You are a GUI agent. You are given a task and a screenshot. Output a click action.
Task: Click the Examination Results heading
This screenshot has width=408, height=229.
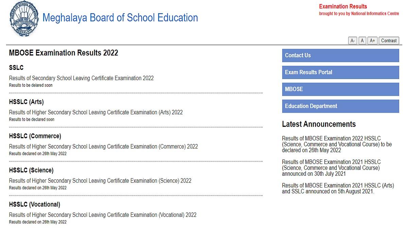click(x=343, y=6)
